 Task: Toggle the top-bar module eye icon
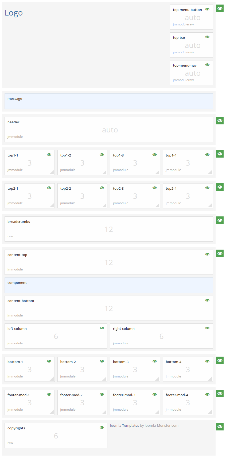tap(207, 37)
